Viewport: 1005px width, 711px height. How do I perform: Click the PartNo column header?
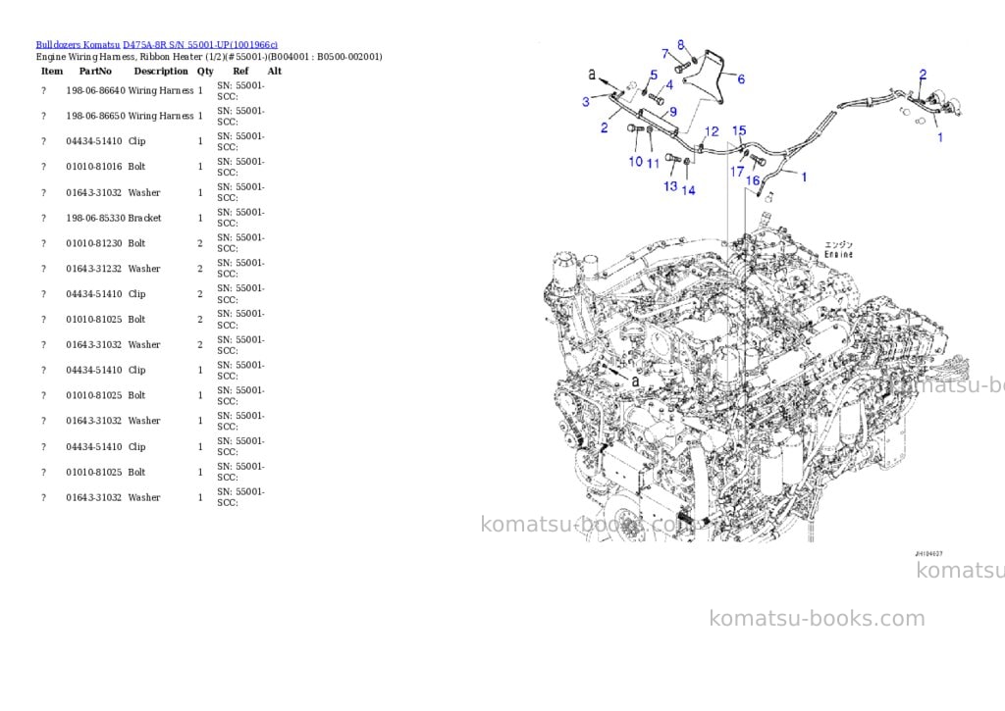point(95,71)
